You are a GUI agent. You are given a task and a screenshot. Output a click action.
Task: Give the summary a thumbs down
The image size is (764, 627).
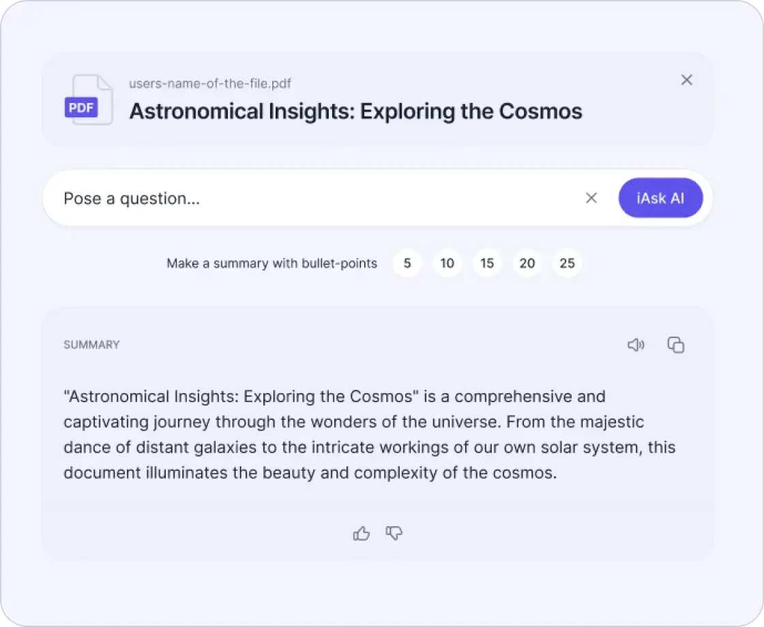[394, 534]
